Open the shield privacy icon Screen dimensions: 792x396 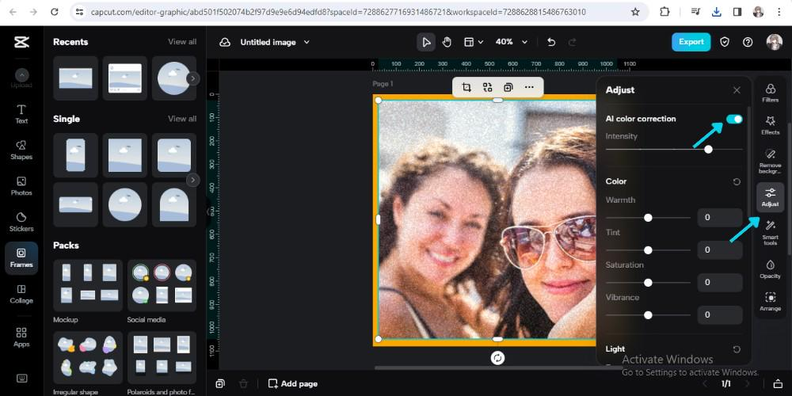coord(725,42)
